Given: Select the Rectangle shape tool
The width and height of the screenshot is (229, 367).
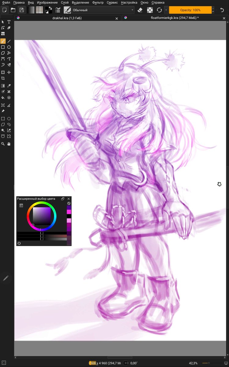Looking at the screenshot, I should point(3,47).
